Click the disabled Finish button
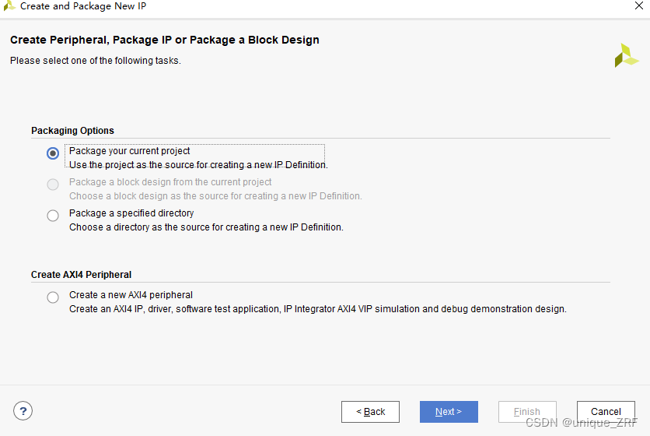Screen dimensions: 650x436 click(x=527, y=412)
